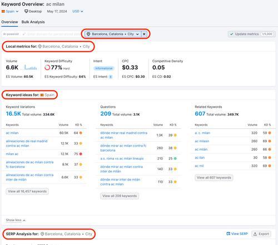Click the green KD dot for roma lineups
The width and height of the screenshot is (278, 245).
click(x=175, y=158)
